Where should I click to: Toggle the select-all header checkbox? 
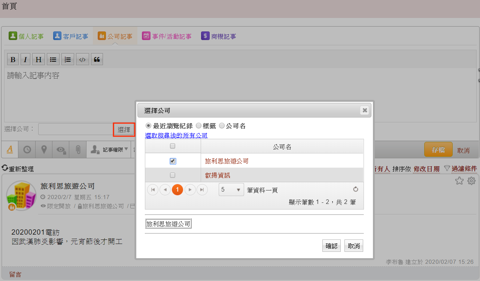pyautogui.click(x=173, y=146)
